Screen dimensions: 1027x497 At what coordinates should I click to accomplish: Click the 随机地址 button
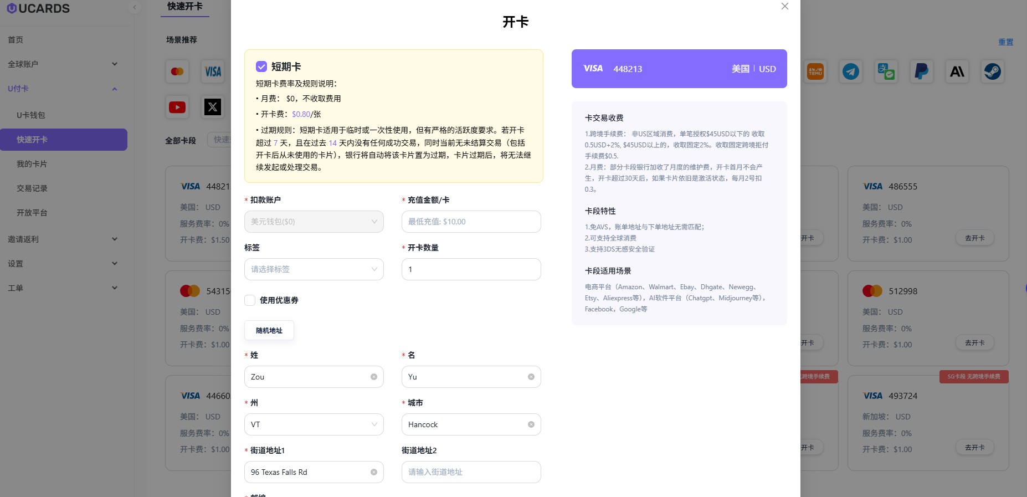tap(269, 330)
